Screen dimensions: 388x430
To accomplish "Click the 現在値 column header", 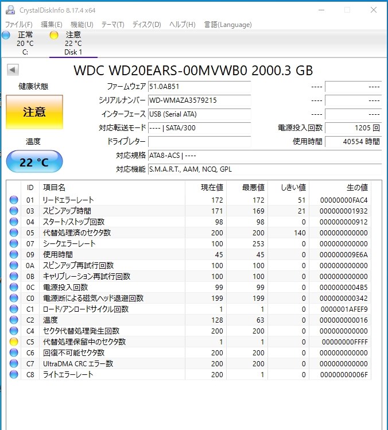I will click(x=205, y=188).
